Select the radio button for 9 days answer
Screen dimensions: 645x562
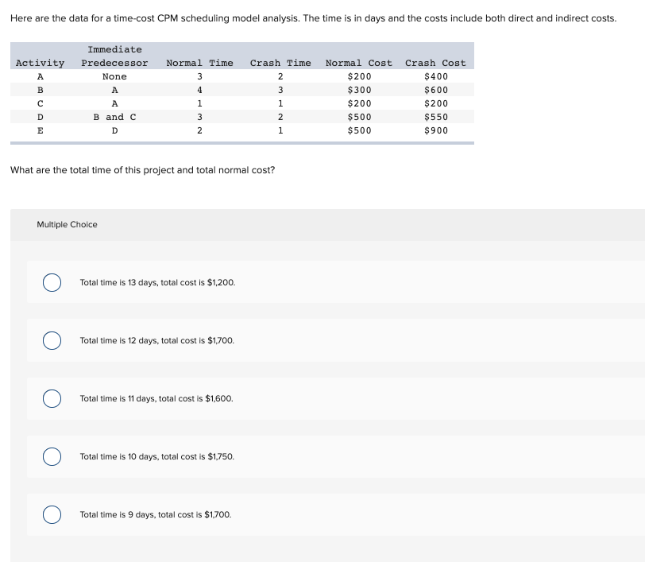tap(52, 514)
